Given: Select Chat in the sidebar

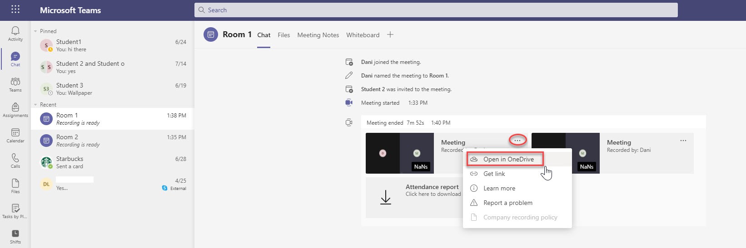Looking at the screenshot, I should (x=15, y=59).
